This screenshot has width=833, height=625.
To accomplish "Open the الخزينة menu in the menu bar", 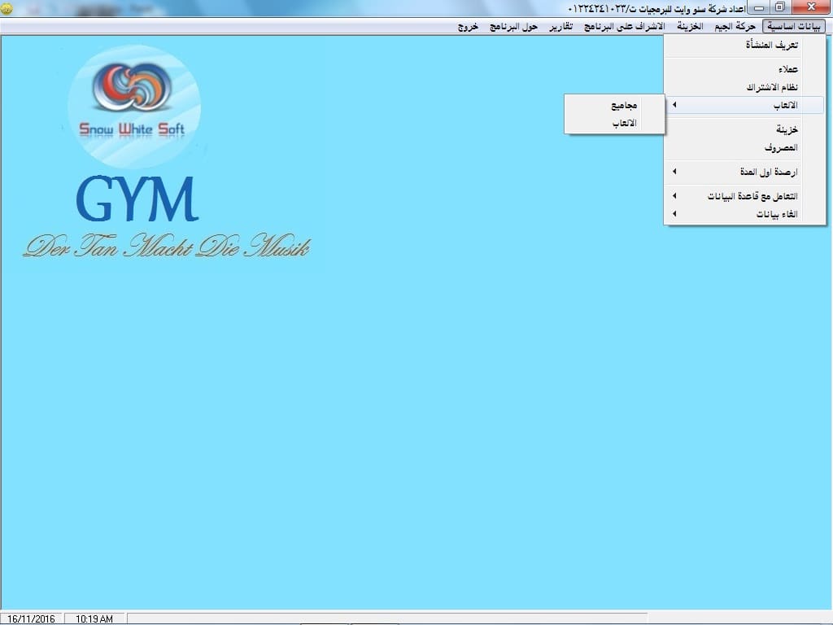I will pyautogui.click(x=690, y=27).
